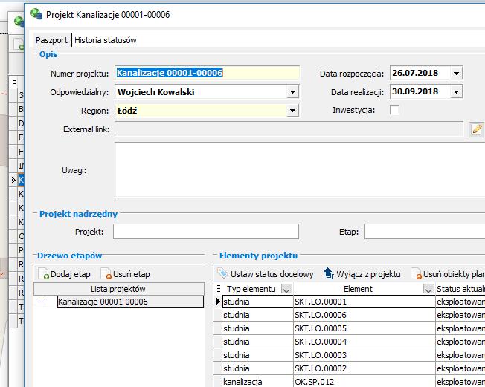The image size is (485, 387).
Task: Click Element column header
Action: [x=358, y=289]
